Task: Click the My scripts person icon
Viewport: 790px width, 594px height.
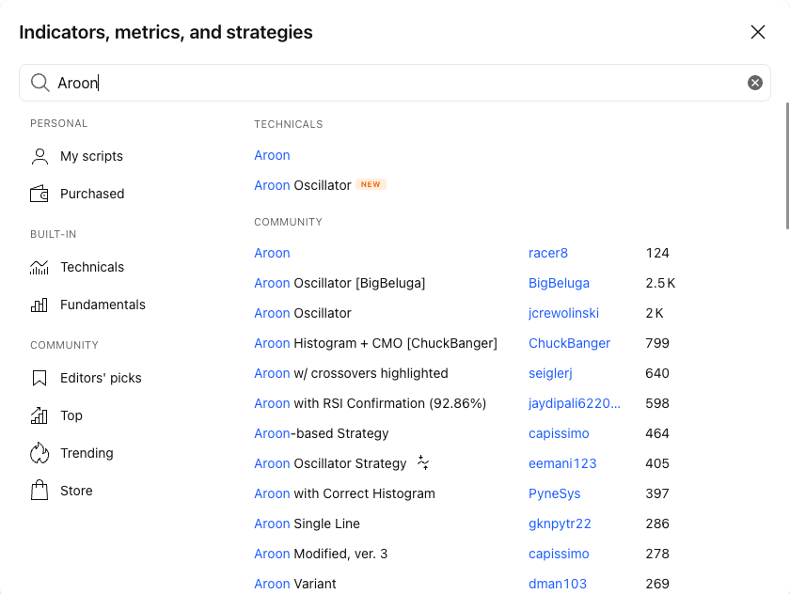Action: pyautogui.click(x=39, y=157)
